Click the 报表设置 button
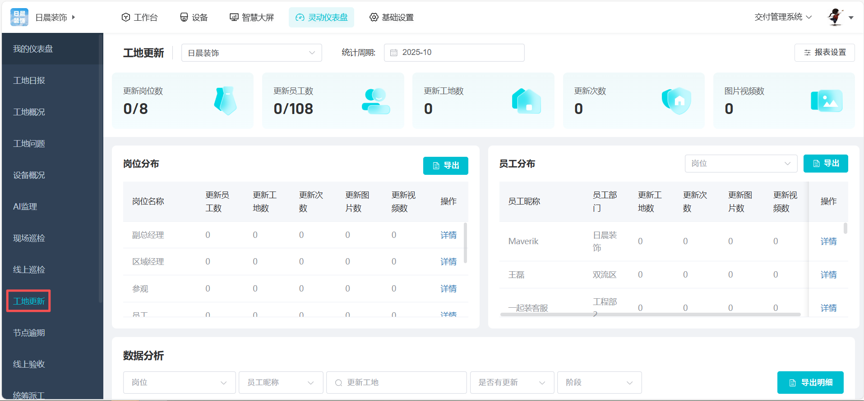Screen dimensions: 864x401 (824, 53)
